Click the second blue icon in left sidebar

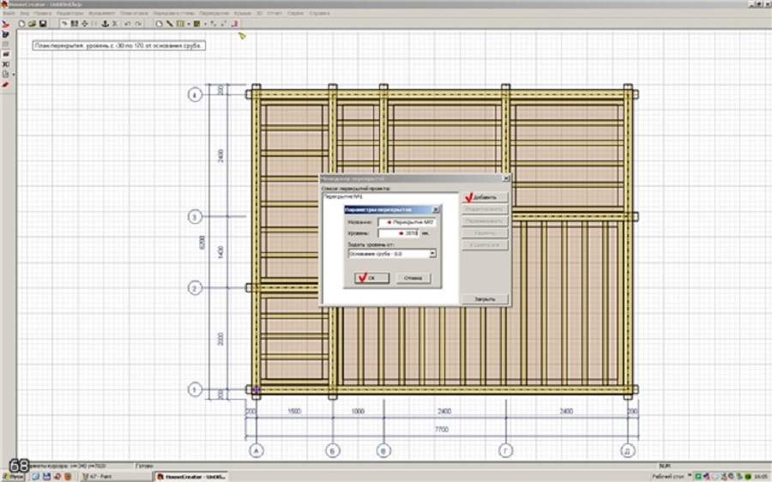[5, 34]
